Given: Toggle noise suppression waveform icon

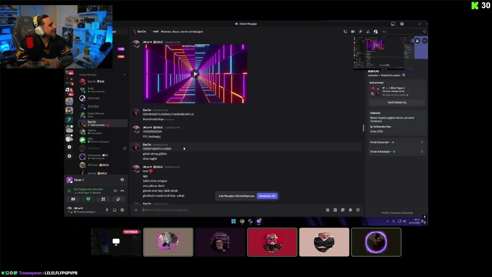Looking at the screenshot, I should coord(115,190).
